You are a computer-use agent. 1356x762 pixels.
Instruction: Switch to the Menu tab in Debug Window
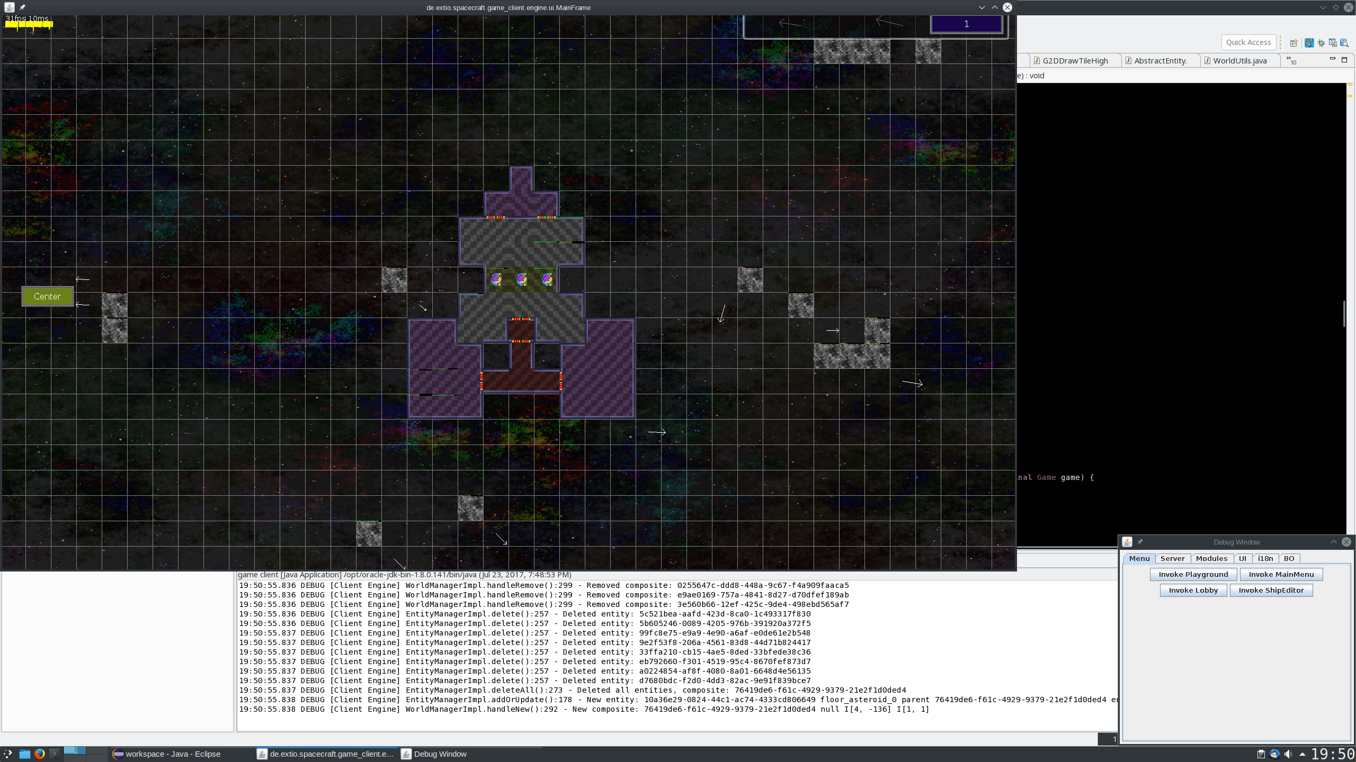[1139, 558]
